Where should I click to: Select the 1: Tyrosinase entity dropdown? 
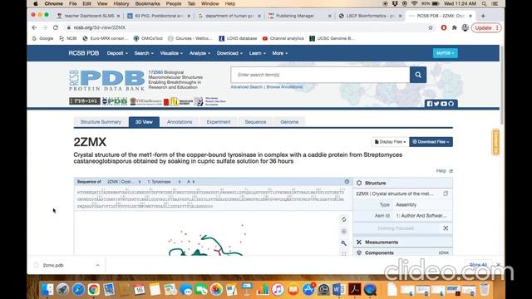164,182
